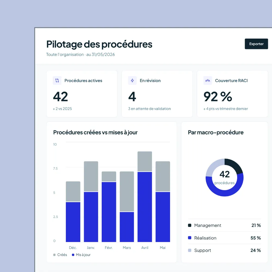Click the Exporter button
Screen dimensions: 272x272
tap(256, 44)
